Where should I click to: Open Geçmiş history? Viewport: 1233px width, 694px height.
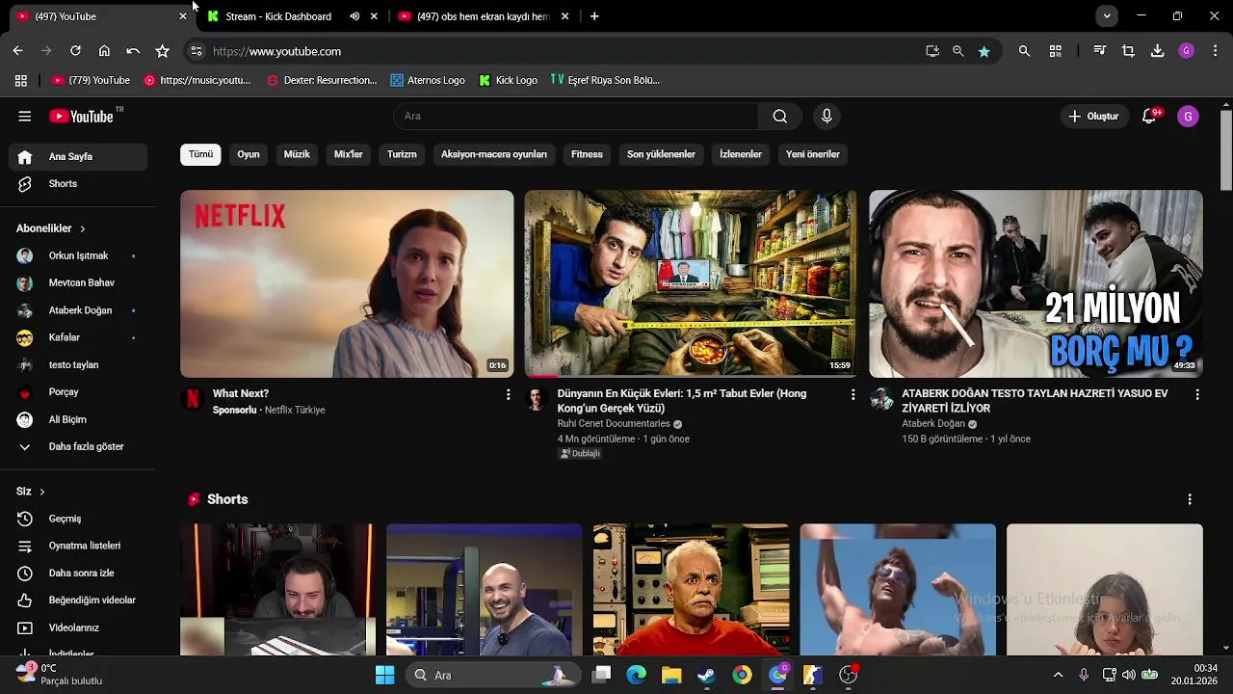tap(78, 519)
